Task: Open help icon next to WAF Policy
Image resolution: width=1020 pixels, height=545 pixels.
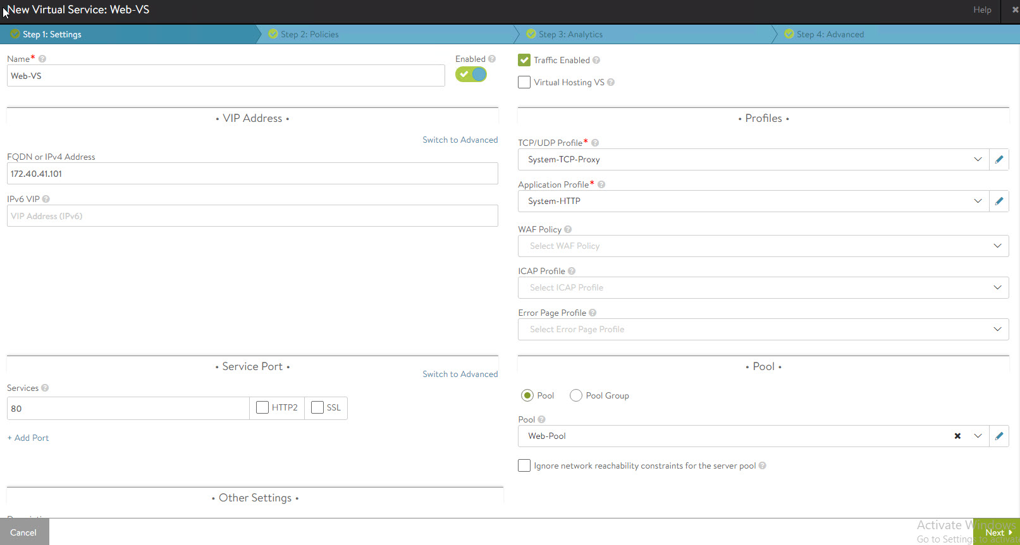Action: [x=568, y=229]
